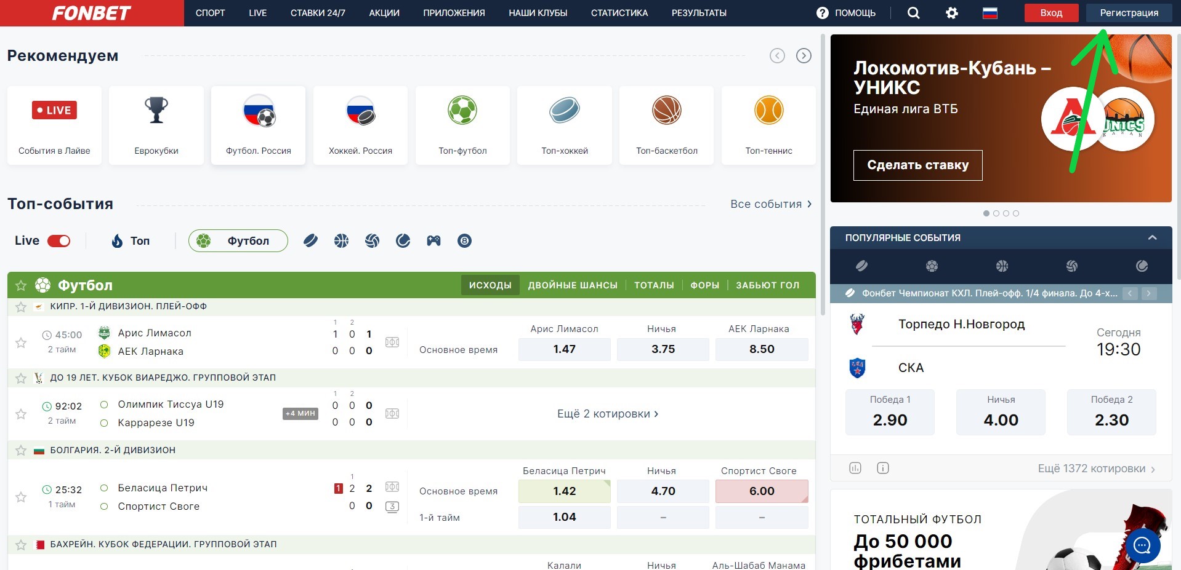This screenshot has width=1181, height=570.
Task: Open the Спорт menu item
Action: coord(211,13)
